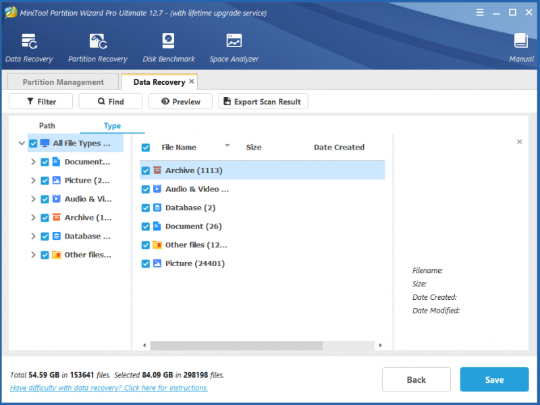540x405 pixels.
Task: Uncheck the Database (2) checkbox in list
Action: click(146, 208)
